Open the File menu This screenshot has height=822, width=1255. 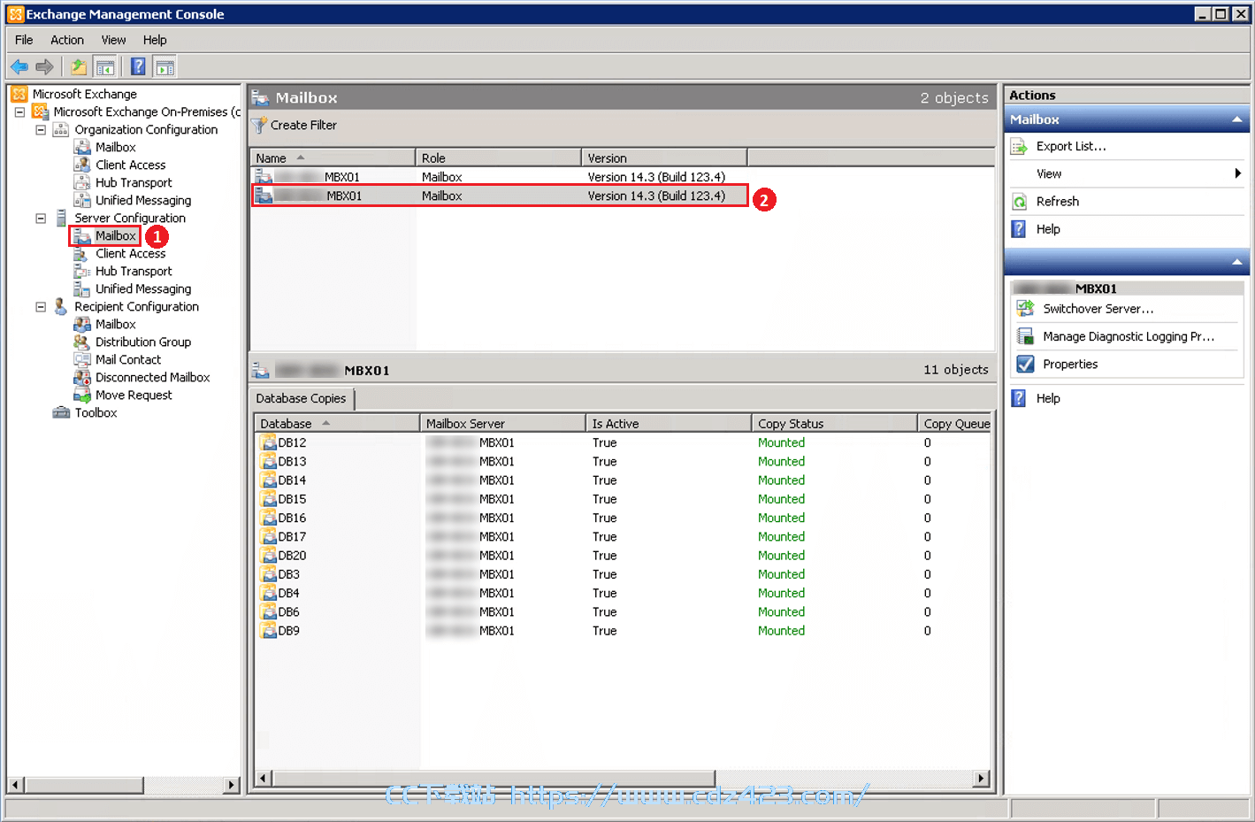pos(24,40)
